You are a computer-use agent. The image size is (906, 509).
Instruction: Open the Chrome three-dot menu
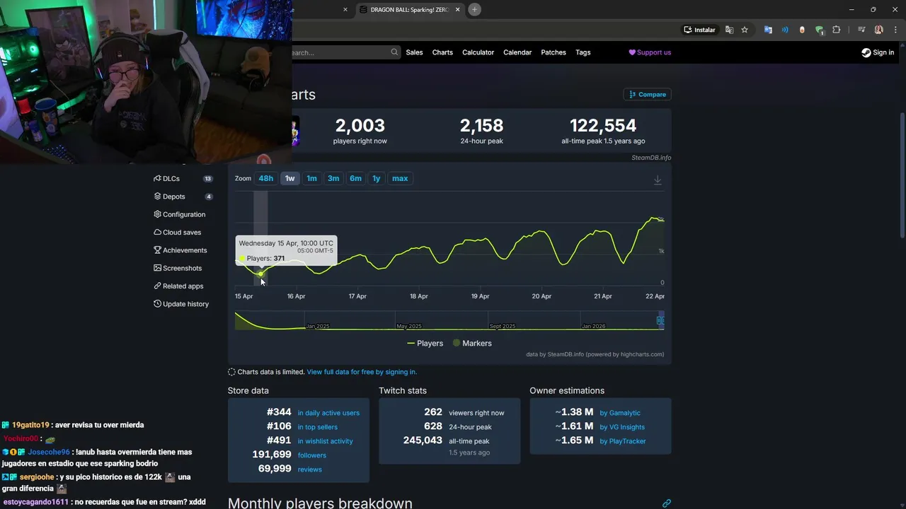pos(894,30)
